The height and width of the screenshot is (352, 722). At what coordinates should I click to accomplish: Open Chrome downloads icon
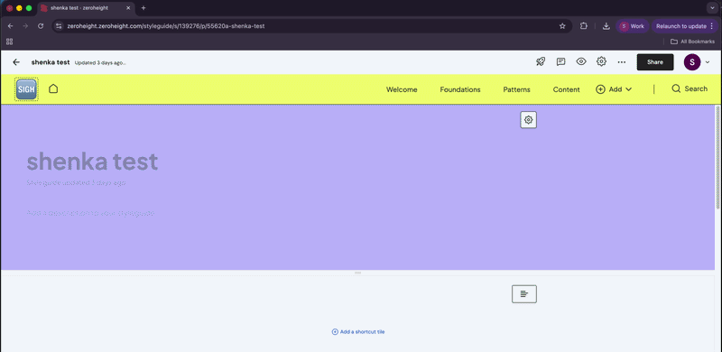pyautogui.click(x=606, y=26)
